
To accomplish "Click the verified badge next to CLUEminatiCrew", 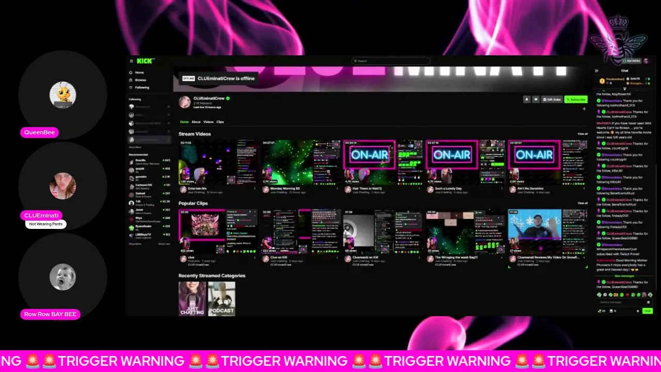I will (228, 98).
